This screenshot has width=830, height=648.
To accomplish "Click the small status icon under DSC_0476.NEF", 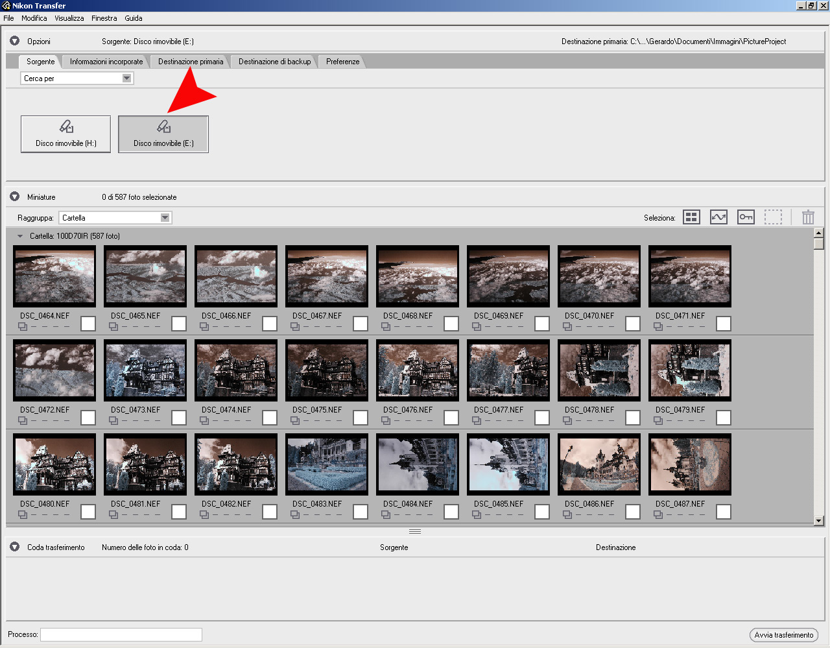I will tap(386, 420).
